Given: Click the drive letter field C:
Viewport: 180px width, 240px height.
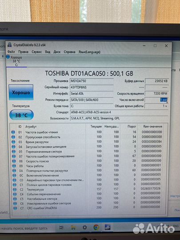Looking at the screenshot, I should point(92,106).
